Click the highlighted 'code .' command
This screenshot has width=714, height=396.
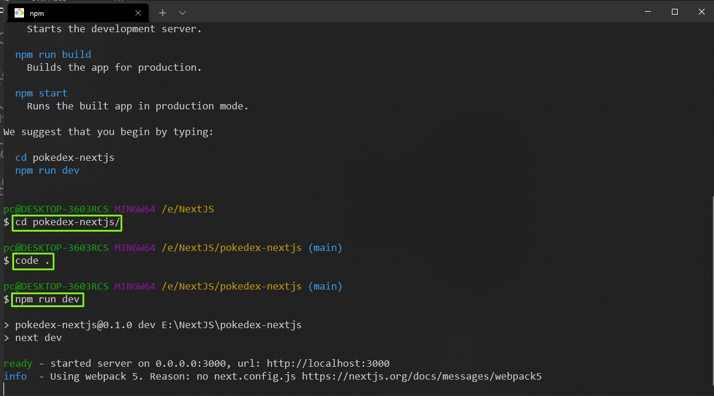coord(32,261)
